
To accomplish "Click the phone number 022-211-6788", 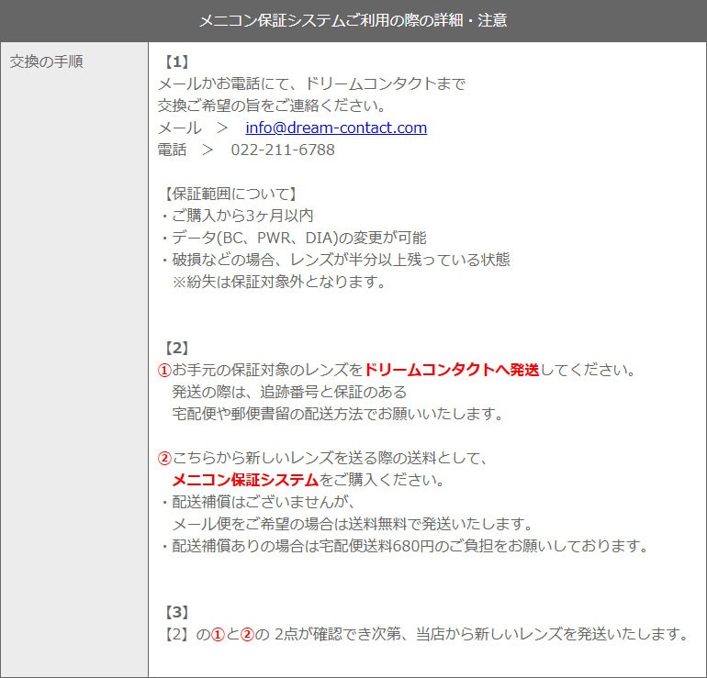I will [283, 150].
